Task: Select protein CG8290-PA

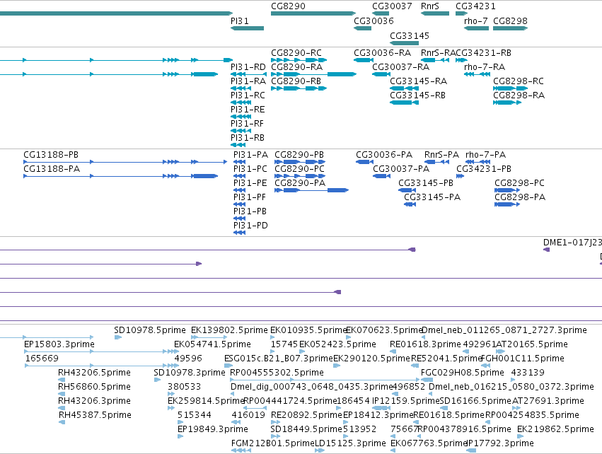Action: click(x=300, y=183)
